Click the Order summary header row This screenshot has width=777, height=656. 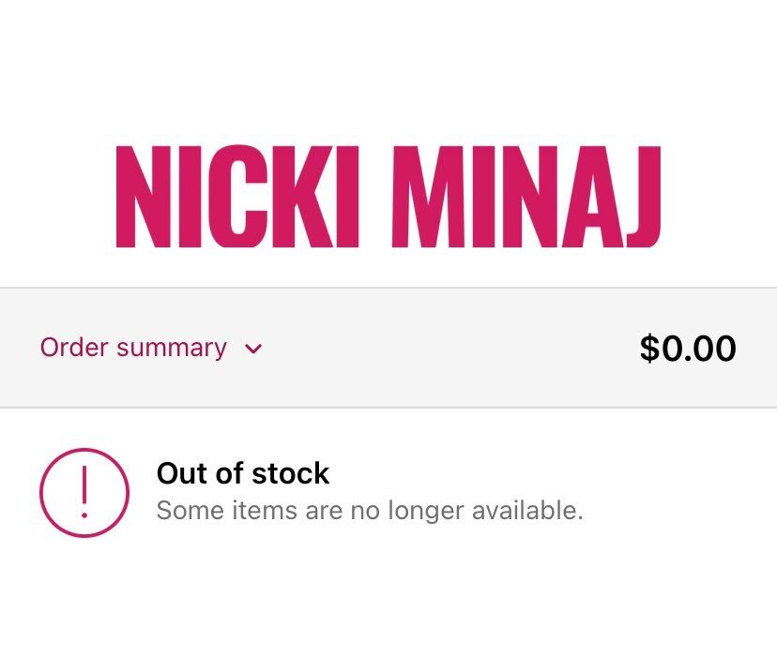pos(388,348)
